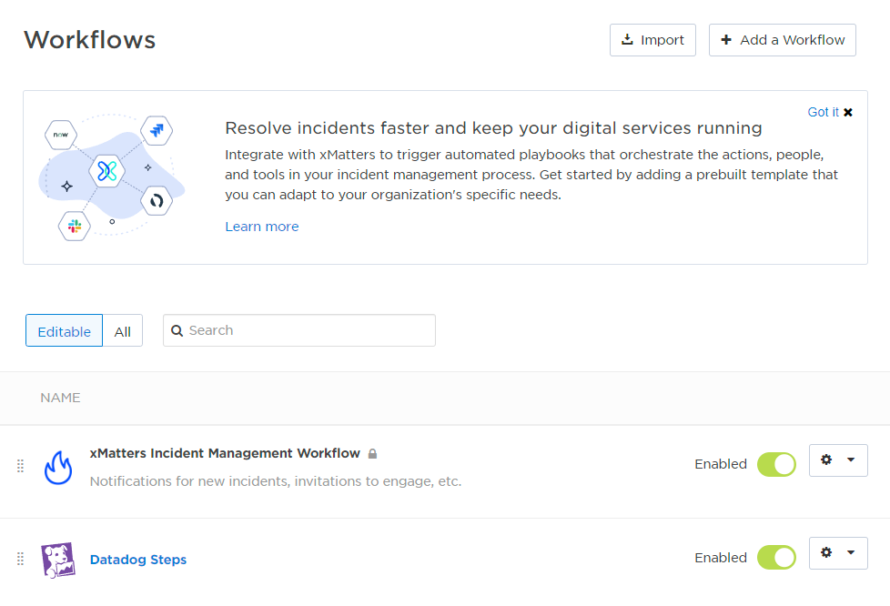
Task: Grab drag handle of xMatters Incident Management Workflow
Action: point(20,466)
